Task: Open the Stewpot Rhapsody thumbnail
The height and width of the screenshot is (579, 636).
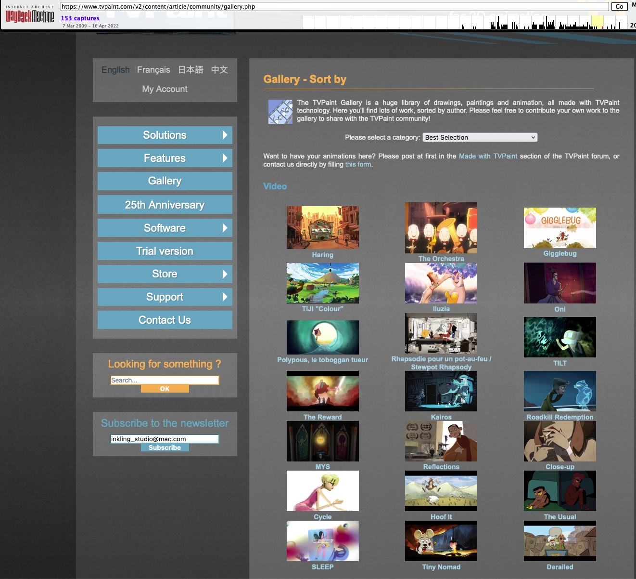Action: point(441,333)
